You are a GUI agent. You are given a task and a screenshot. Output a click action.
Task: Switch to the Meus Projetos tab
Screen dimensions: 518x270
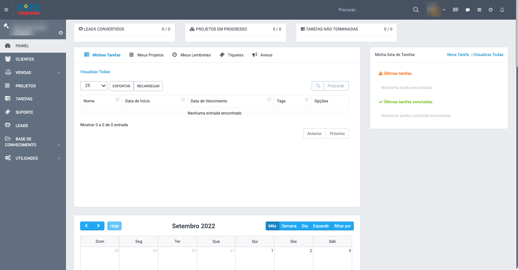pyautogui.click(x=146, y=55)
